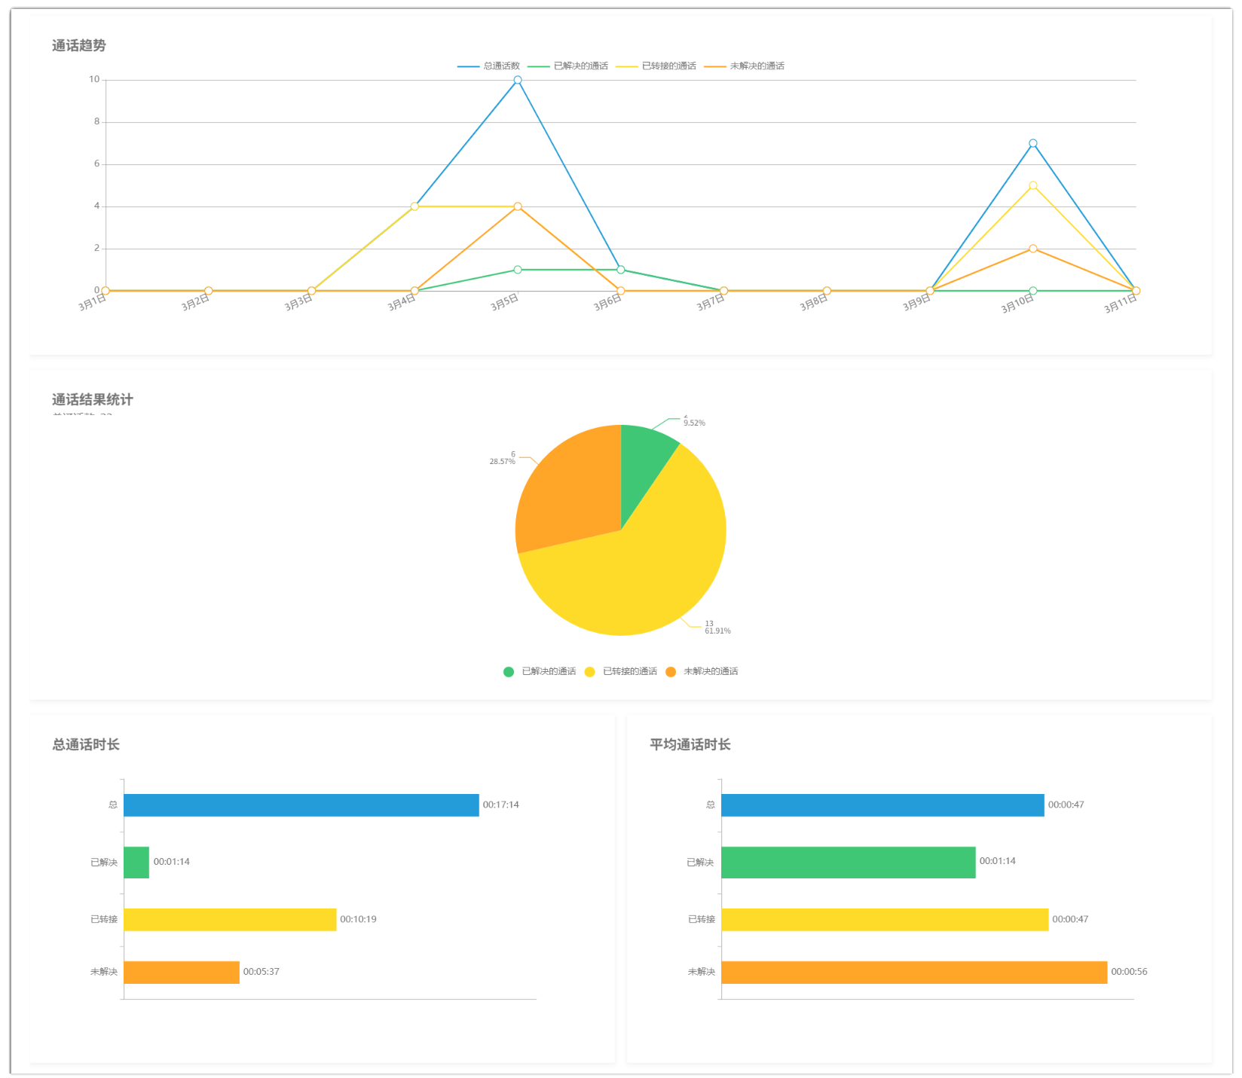
Task: Hide 已解决的通话 line in trend chart legend
Action: coord(567,66)
